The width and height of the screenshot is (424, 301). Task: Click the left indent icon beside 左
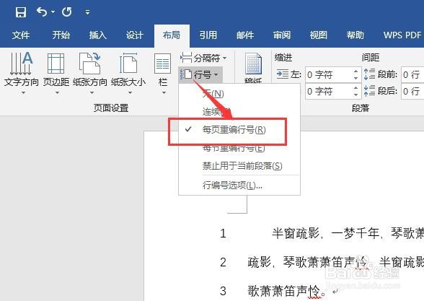(x=283, y=74)
